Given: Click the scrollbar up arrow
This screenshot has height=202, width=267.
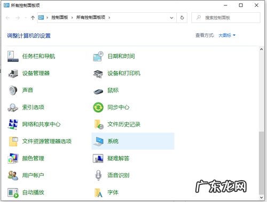Looking at the screenshot, I should tap(261, 49).
